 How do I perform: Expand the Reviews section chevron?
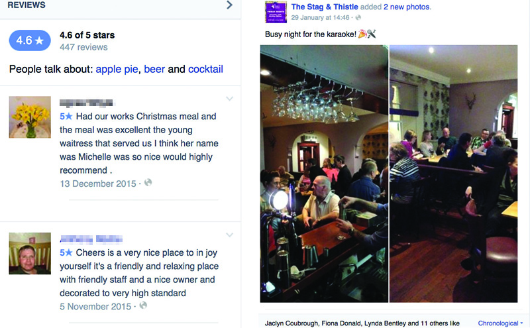pyautogui.click(x=229, y=5)
